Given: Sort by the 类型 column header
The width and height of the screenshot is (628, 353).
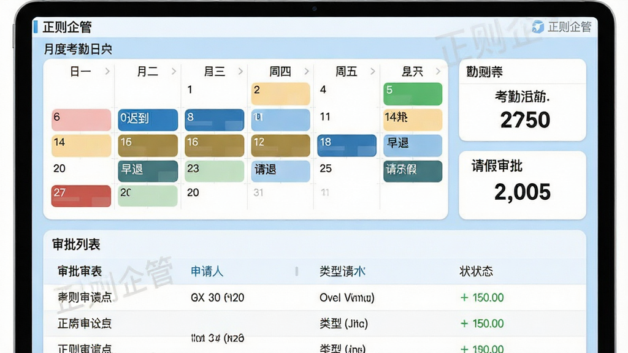Looking at the screenshot, I should (342, 271).
